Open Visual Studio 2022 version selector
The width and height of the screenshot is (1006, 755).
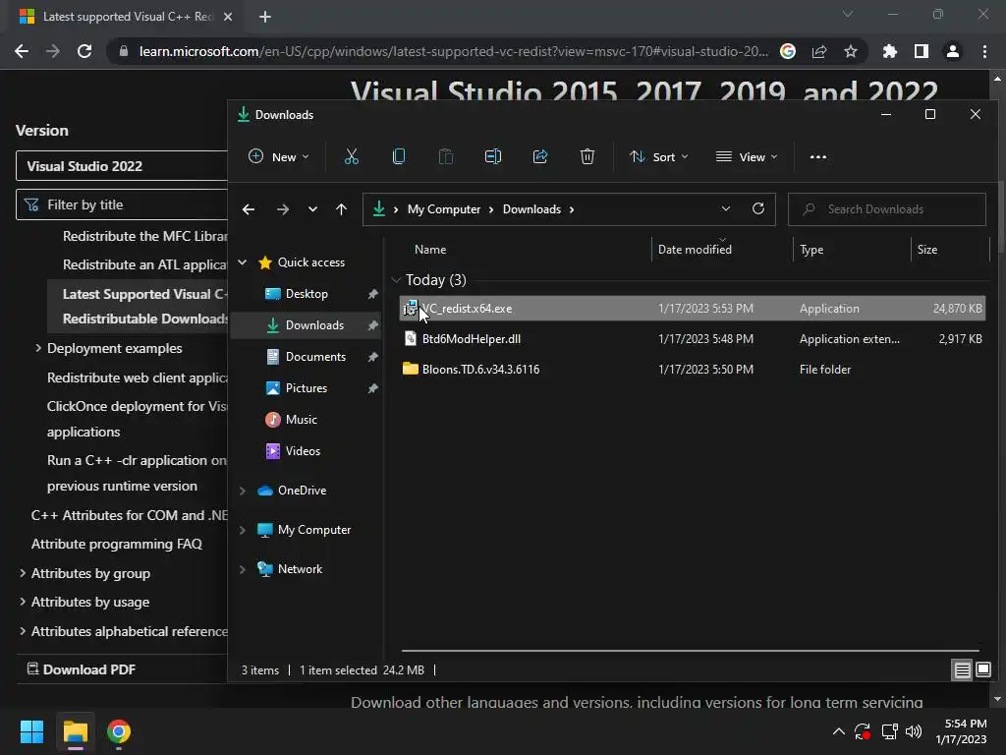(x=121, y=166)
